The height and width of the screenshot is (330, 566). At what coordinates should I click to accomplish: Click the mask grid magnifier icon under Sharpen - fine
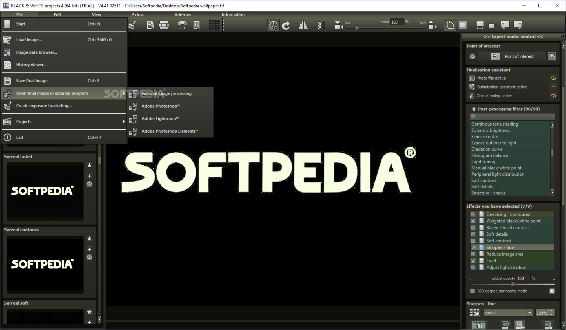click(x=475, y=313)
